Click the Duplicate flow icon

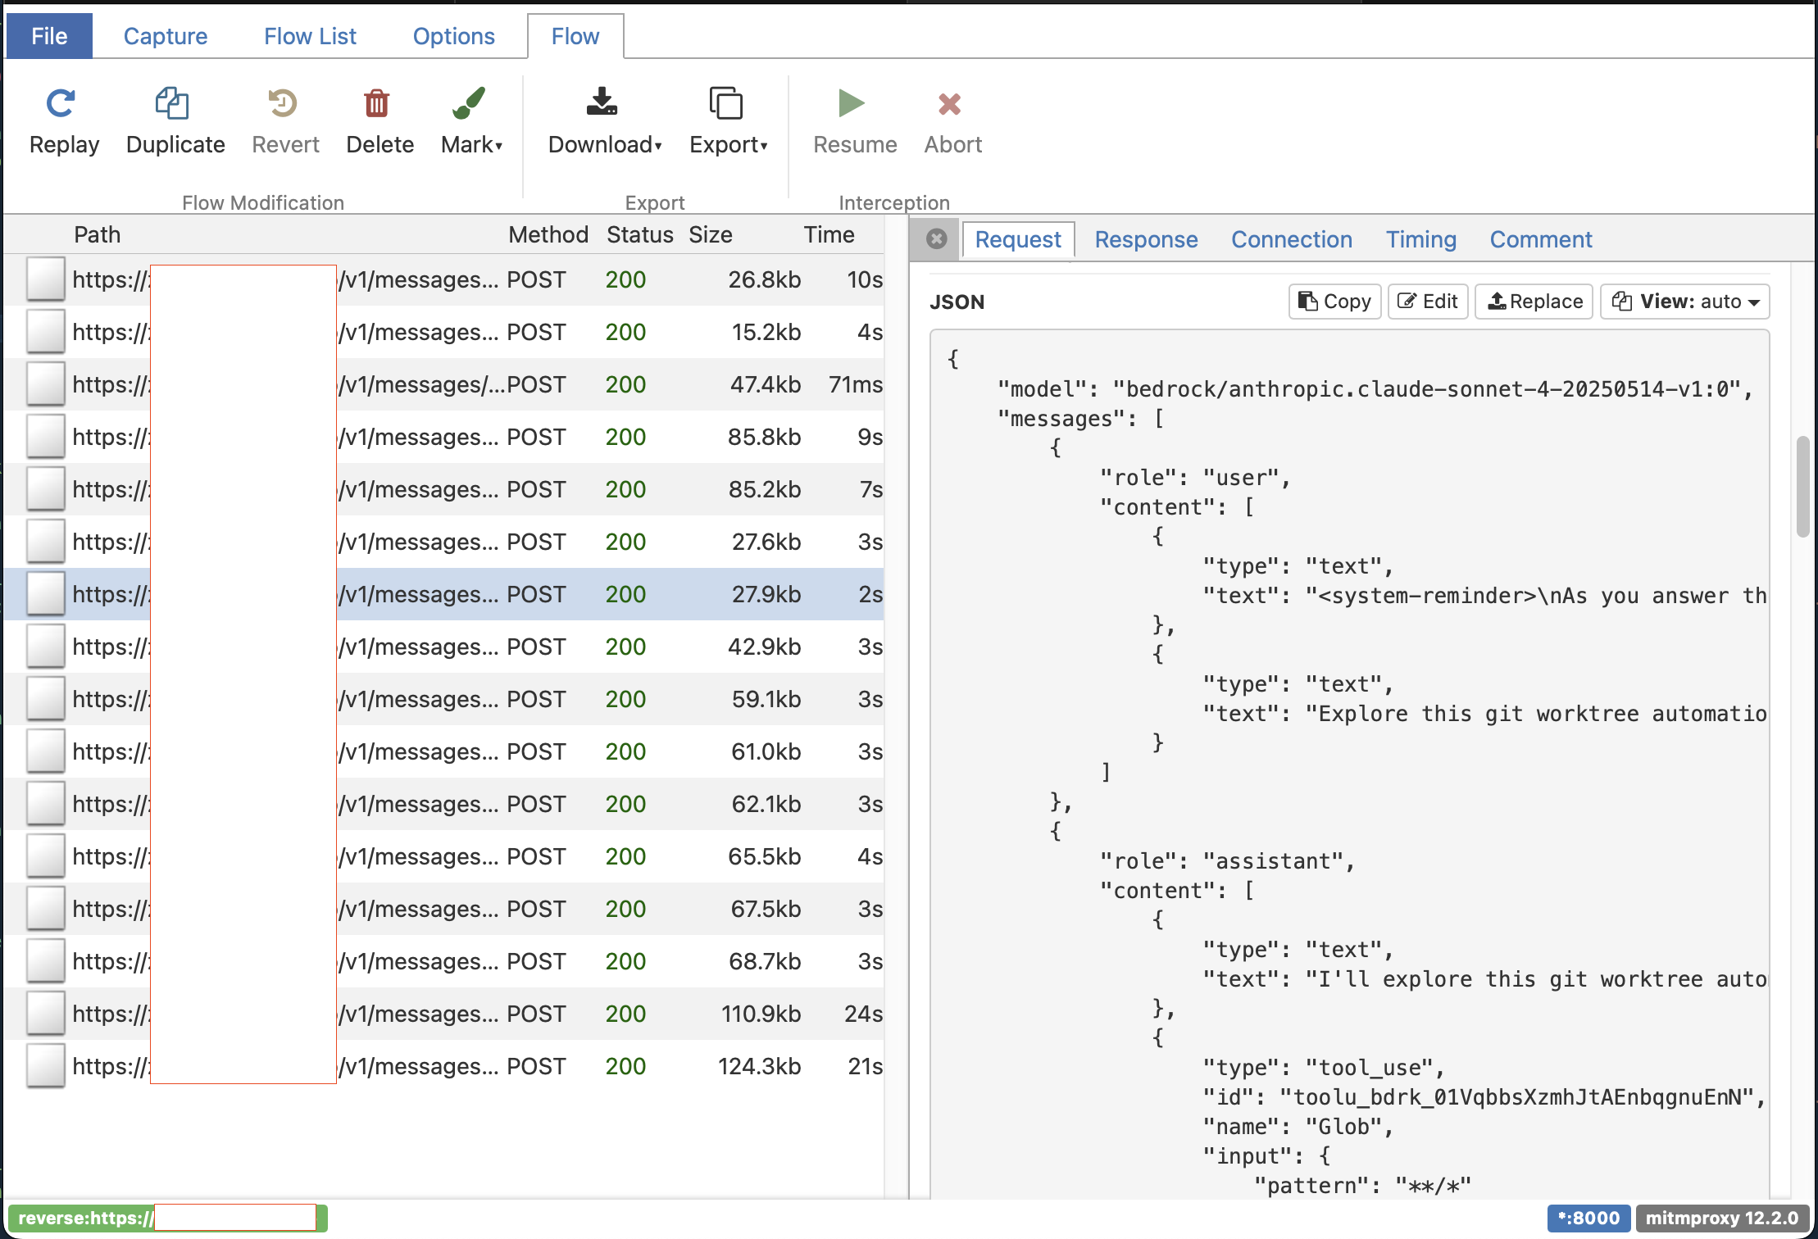coord(173,104)
